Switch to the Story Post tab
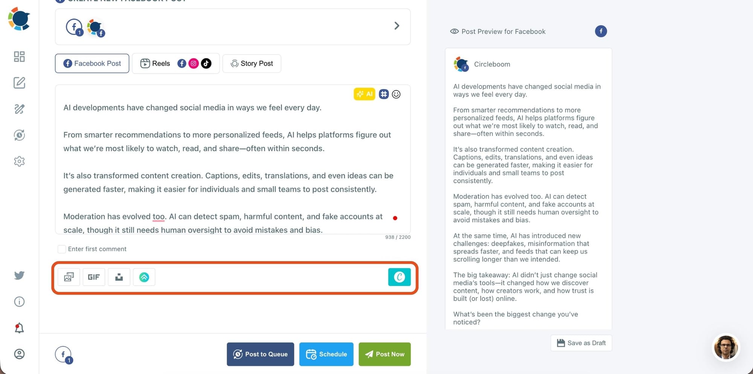Viewport: 753px width, 374px height. pos(252,63)
